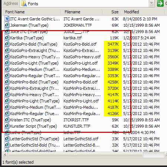This screenshot has height=167, width=167.
Task: Click the KozGoPro-Heavy font icon
Action: pyautogui.click(x=7, y=57)
